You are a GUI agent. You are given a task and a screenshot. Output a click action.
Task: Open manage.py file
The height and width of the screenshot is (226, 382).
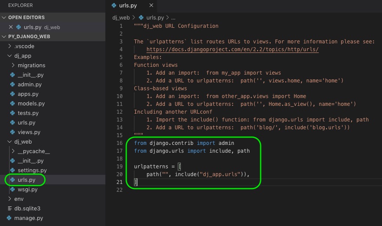coord(29,218)
